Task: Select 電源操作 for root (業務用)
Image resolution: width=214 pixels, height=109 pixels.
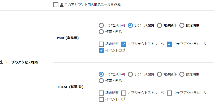Action: coord(159,25)
